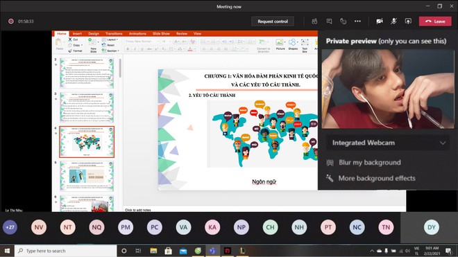Select slide 5 thumbnail
458x257 pixels.
coord(87,176)
